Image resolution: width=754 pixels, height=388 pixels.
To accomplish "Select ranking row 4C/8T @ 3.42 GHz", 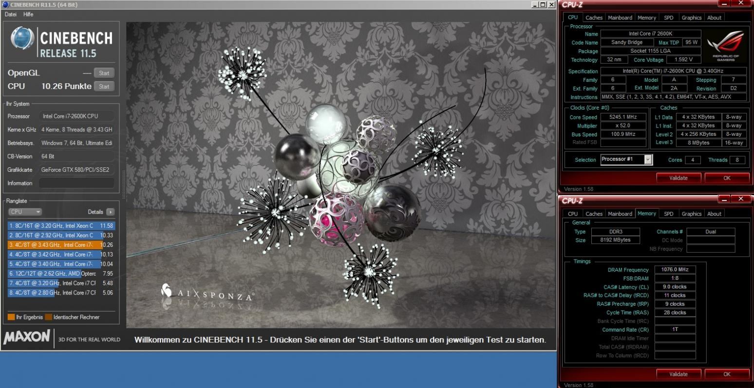I will tap(61, 255).
